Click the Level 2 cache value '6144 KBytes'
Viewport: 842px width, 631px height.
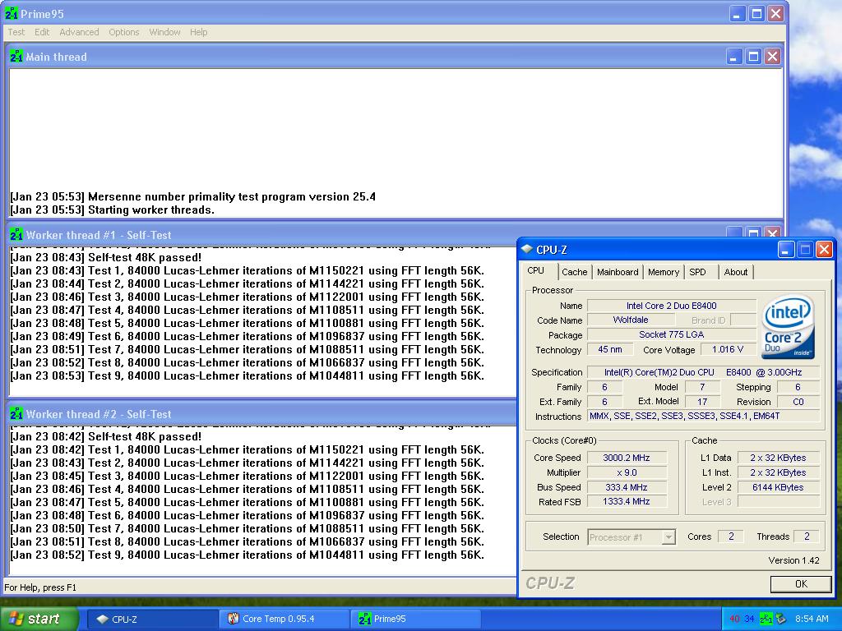coord(778,487)
